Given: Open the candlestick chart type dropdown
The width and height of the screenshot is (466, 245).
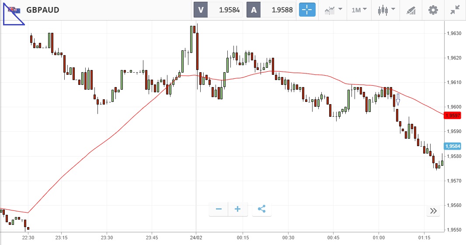Looking at the screenshot, I should pyautogui.click(x=387, y=10).
